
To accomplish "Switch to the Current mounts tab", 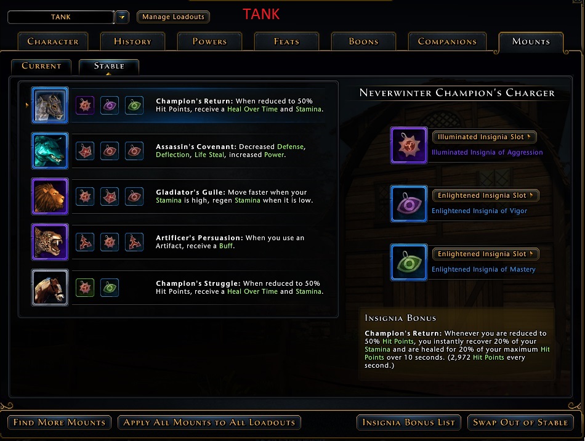I will click(41, 66).
